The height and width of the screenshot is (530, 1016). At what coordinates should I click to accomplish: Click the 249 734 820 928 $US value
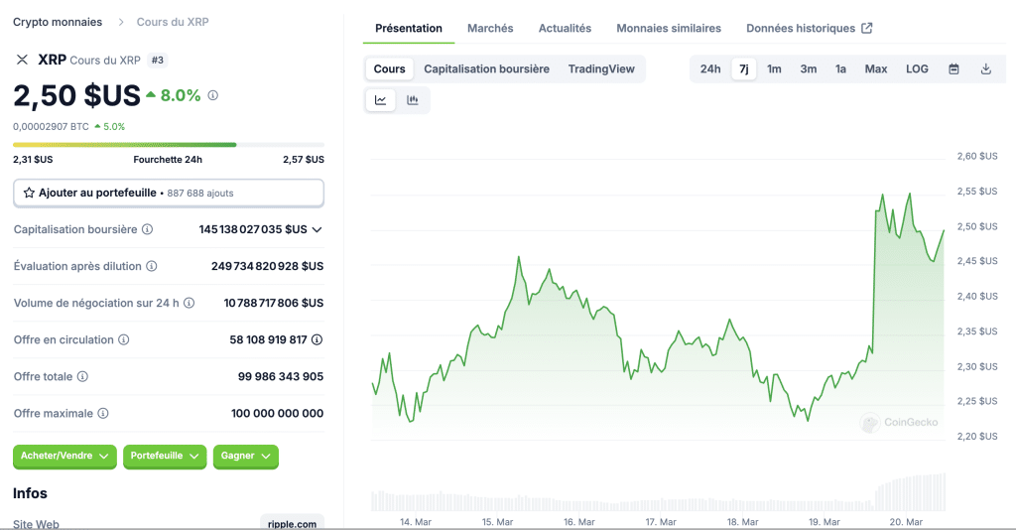[267, 266]
